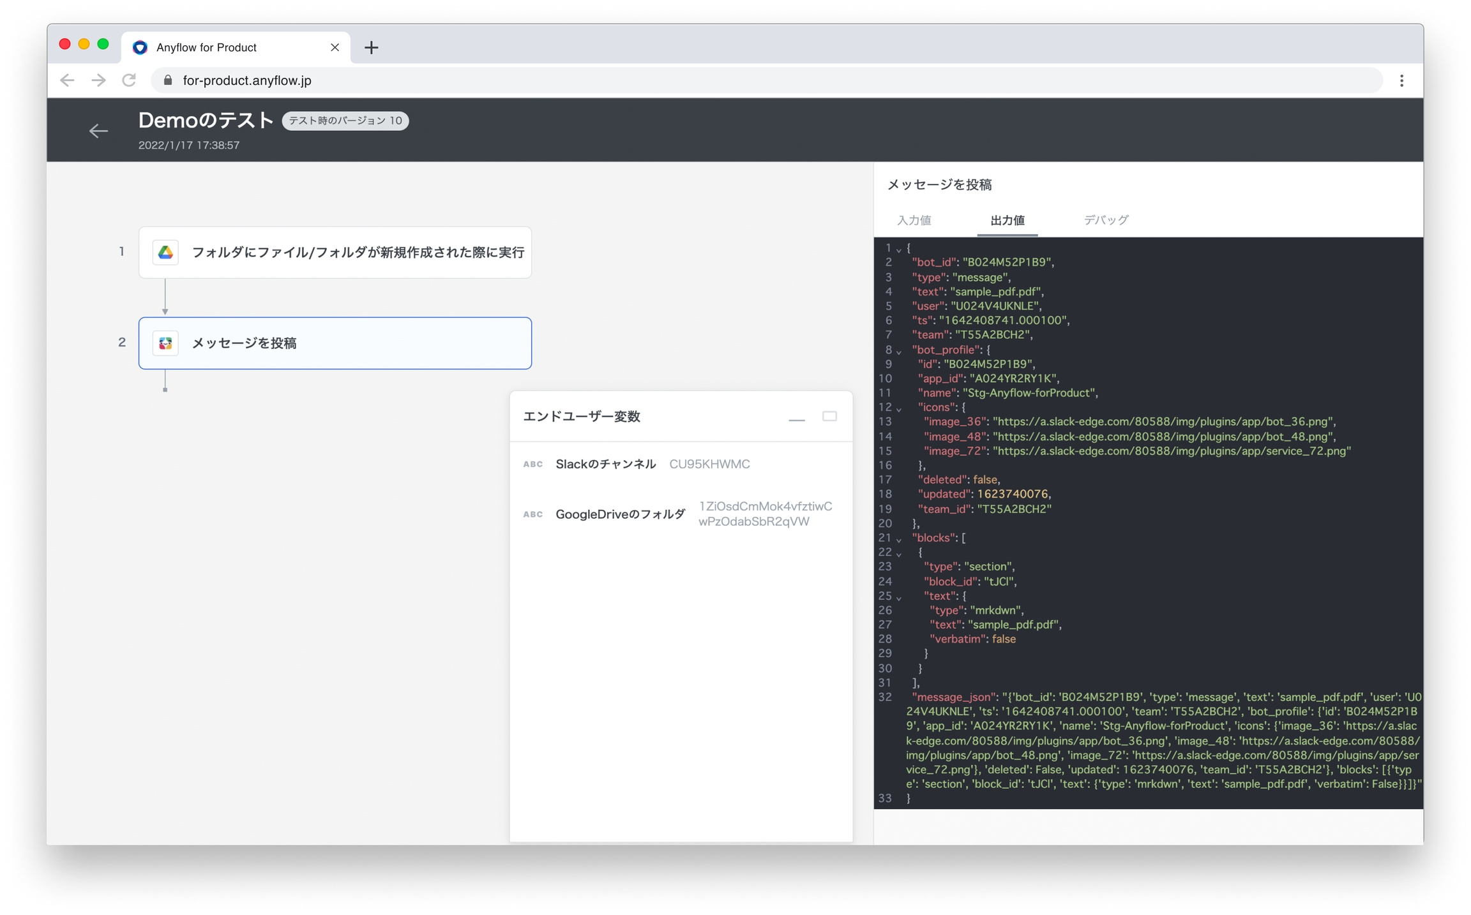Collapse the blocks array at line 21
Viewport: 1471px width, 915px height.
tap(899, 540)
